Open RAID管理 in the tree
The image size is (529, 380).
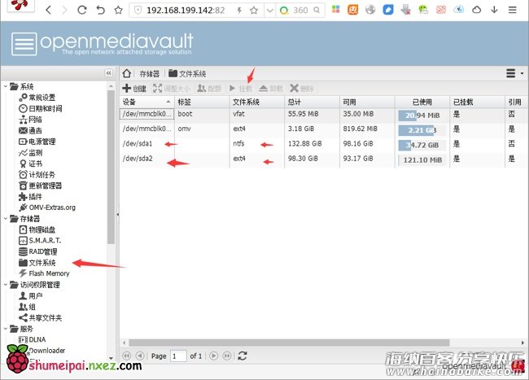coord(37,251)
